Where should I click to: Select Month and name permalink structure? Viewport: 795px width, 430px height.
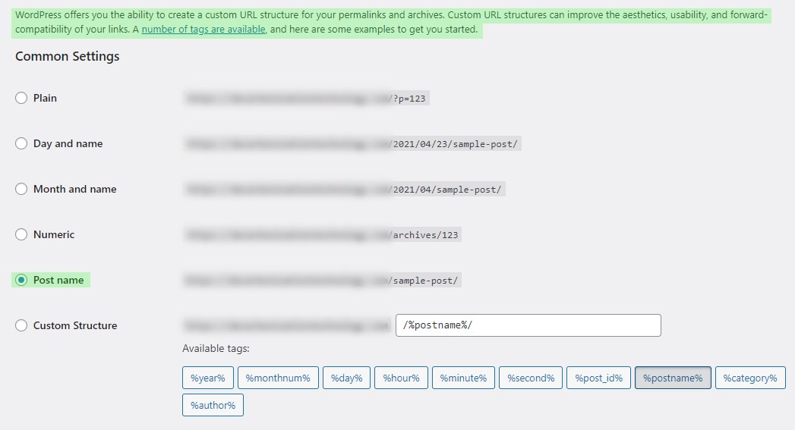click(21, 189)
